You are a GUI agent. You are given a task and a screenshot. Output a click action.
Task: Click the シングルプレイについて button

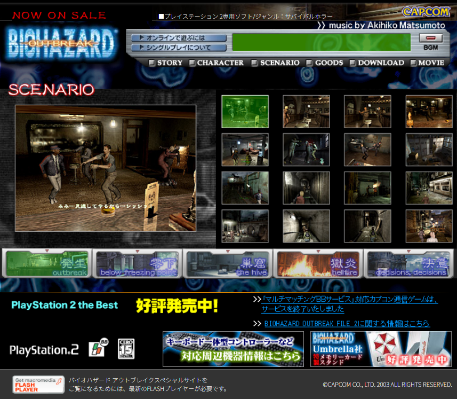click(x=179, y=48)
